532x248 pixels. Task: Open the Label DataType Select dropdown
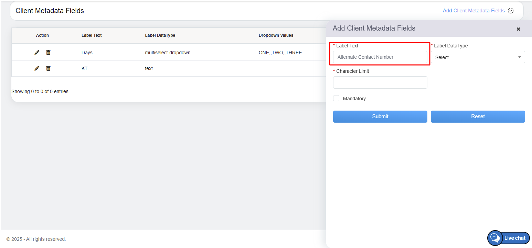pos(478,57)
